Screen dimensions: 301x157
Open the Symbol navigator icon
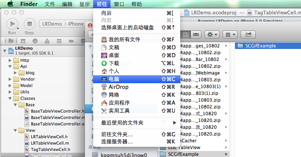point(23,41)
